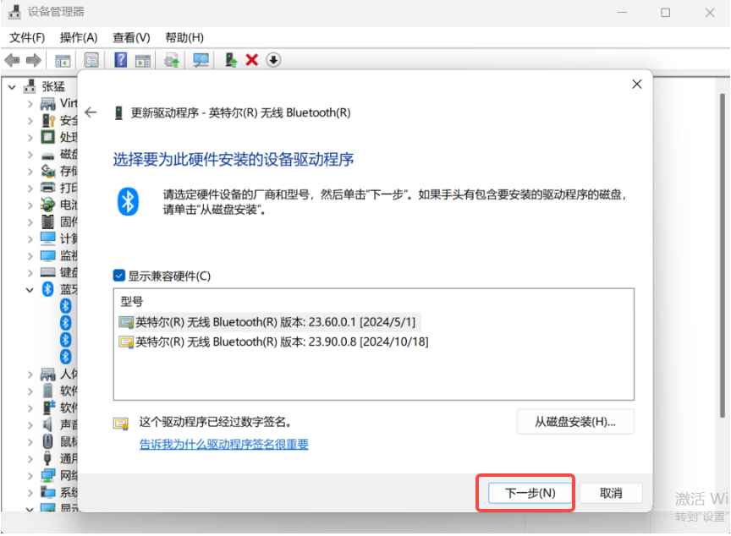Image resolution: width=731 pixels, height=536 pixels.
Task: Click the back arrow in driver dialog
Action: tap(91, 112)
